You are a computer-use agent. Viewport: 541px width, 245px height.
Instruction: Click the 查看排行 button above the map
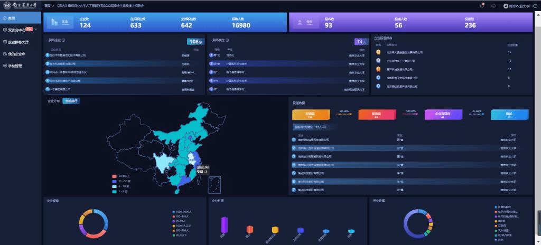[x=71, y=101]
